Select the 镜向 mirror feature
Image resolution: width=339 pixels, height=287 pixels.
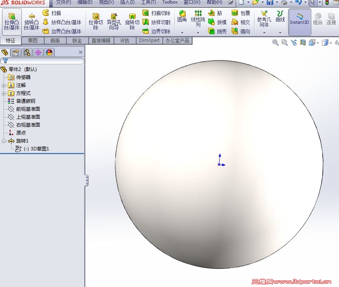point(241,31)
